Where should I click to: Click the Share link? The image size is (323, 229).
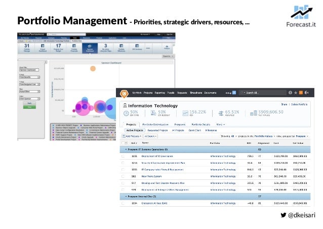(x=284, y=104)
